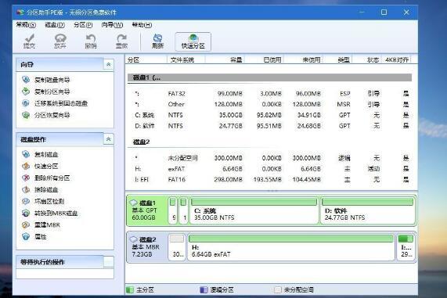Collapse the 向导 panel with its chevron
The image size is (447, 298).
(x=108, y=65)
